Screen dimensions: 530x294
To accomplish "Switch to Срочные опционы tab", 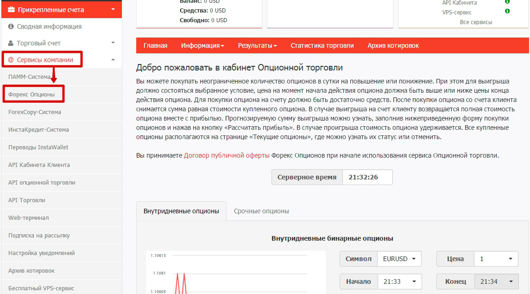I will (261, 211).
